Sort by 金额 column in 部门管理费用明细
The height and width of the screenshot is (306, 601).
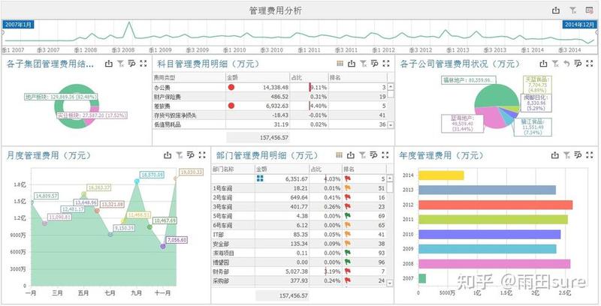coord(282,169)
